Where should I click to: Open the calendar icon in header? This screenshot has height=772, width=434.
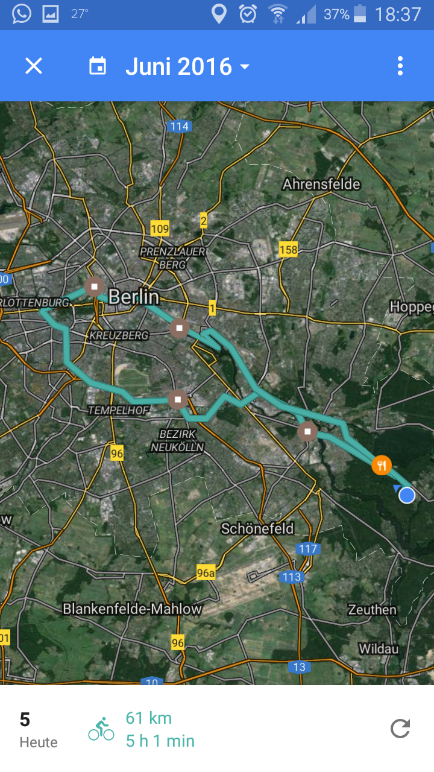coord(98,66)
